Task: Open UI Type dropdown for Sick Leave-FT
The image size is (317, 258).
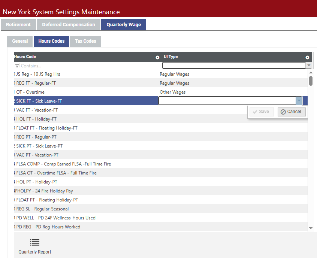Action: point(299,101)
